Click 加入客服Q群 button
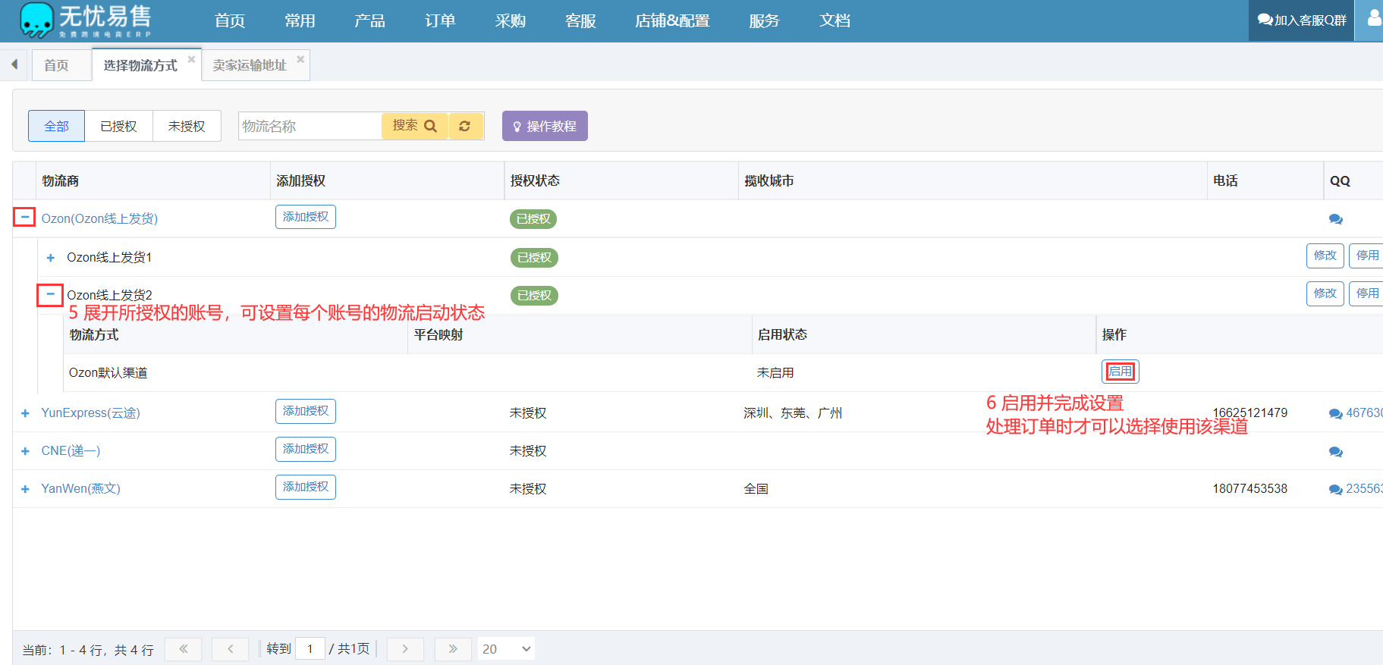The width and height of the screenshot is (1383, 665). click(1302, 20)
